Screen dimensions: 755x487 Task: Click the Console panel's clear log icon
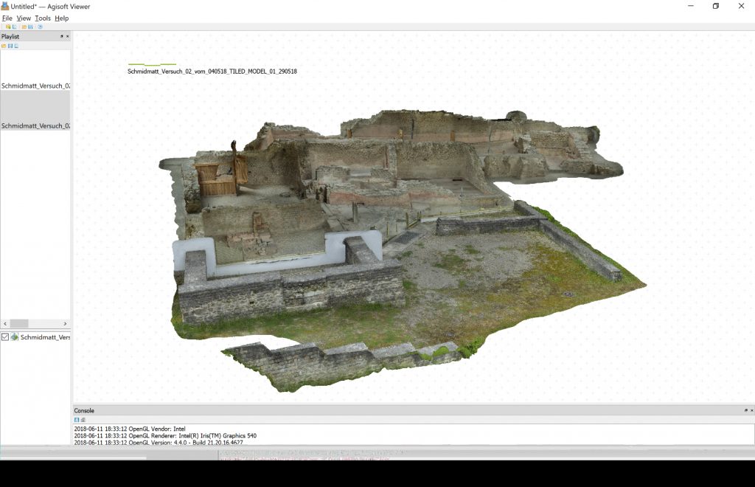pyautogui.click(x=83, y=420)
